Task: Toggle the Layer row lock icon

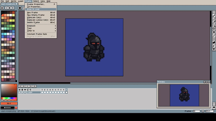Action: tap(22, 92)
